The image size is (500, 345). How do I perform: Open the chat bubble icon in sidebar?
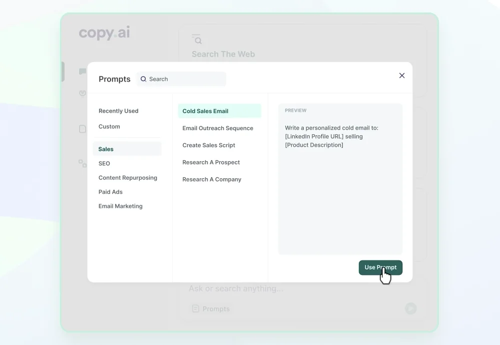(x=82, y=71)
